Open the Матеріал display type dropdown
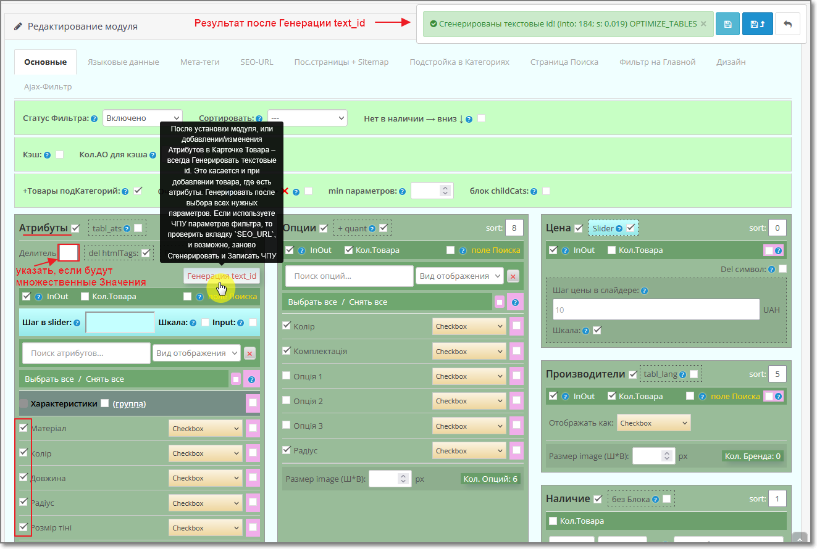Viewport: 817px width, 549px height. [206, 428]
